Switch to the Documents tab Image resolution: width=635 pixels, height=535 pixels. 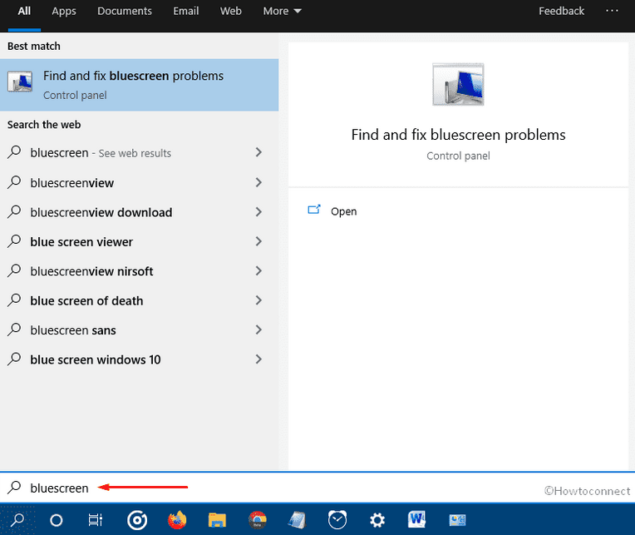tap(125, 12)
